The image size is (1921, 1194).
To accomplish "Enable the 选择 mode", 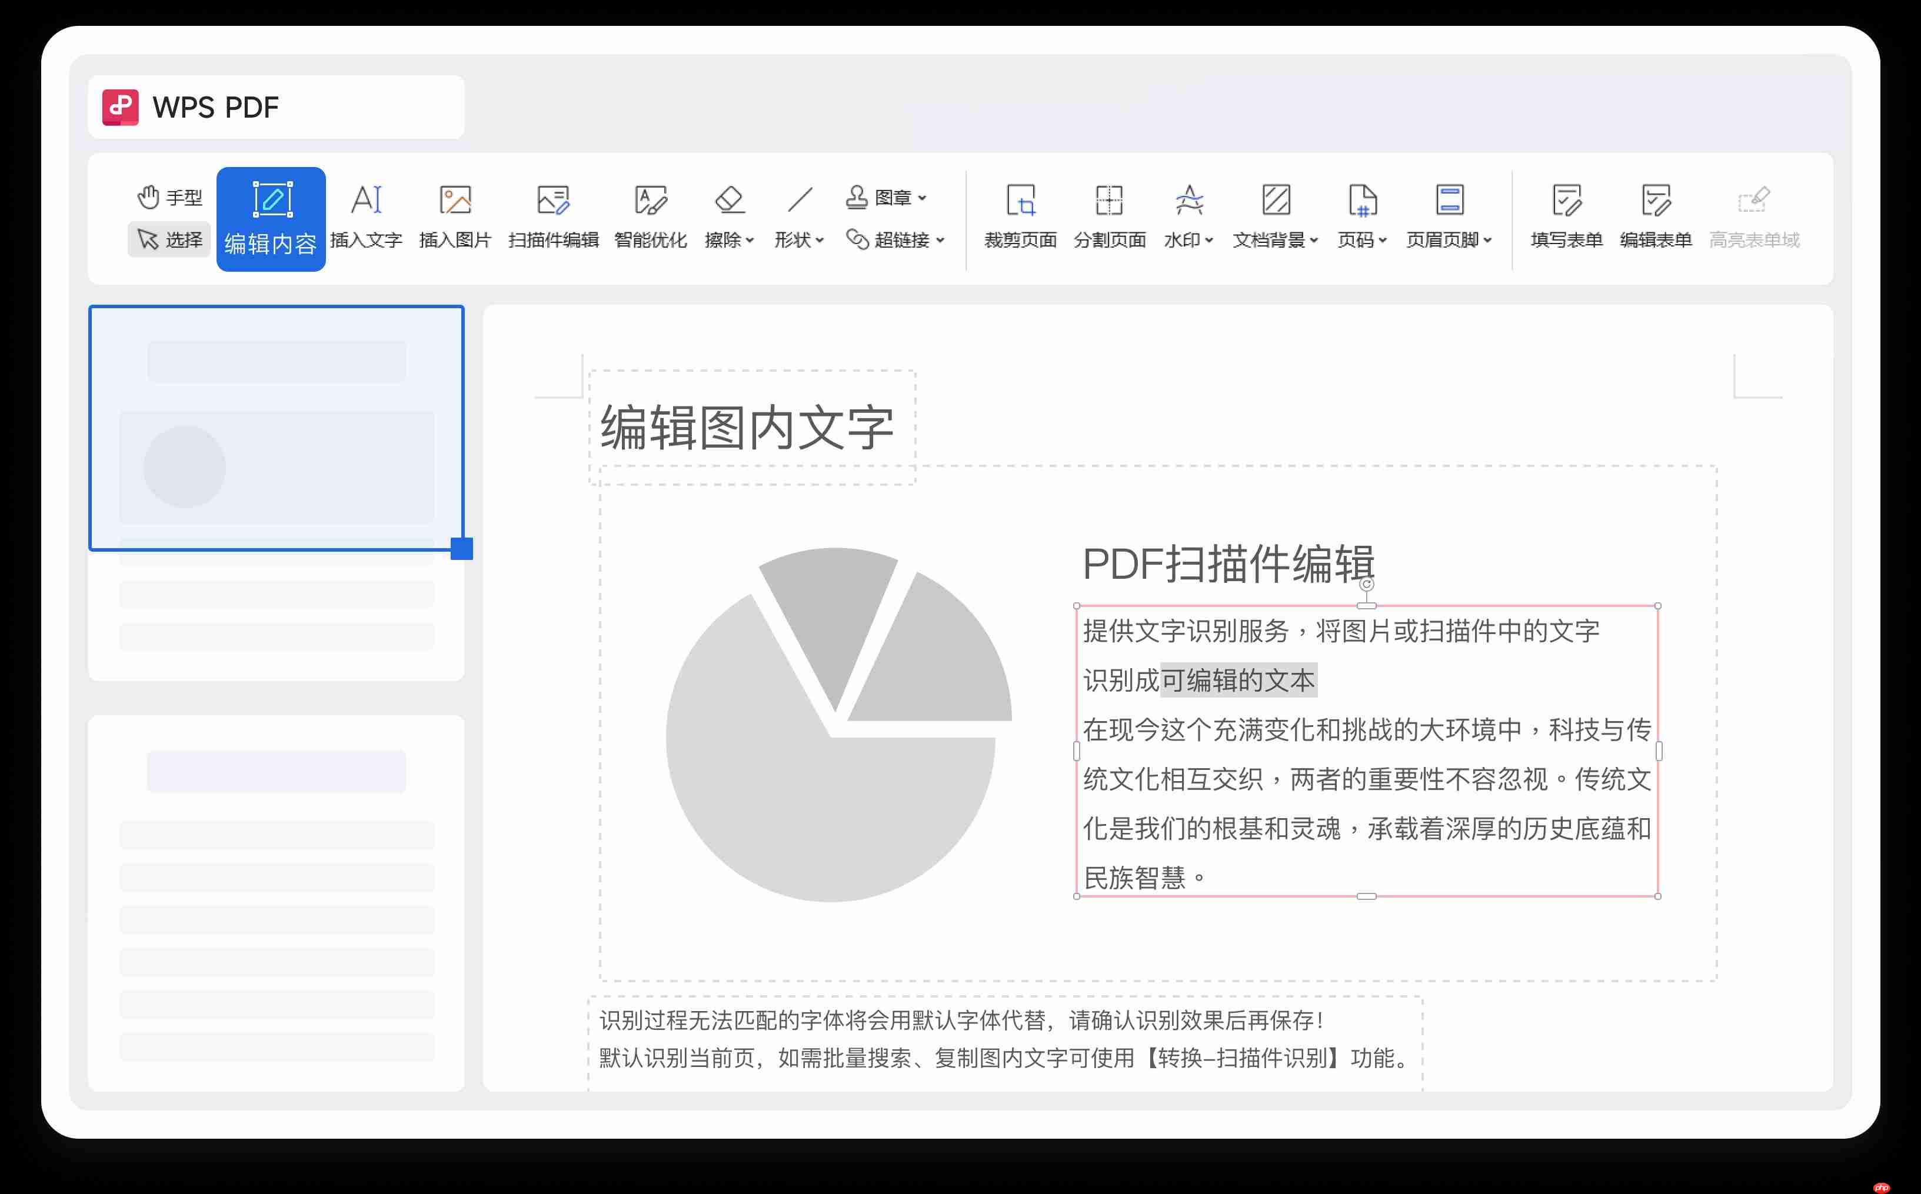I will coord(169,239).
